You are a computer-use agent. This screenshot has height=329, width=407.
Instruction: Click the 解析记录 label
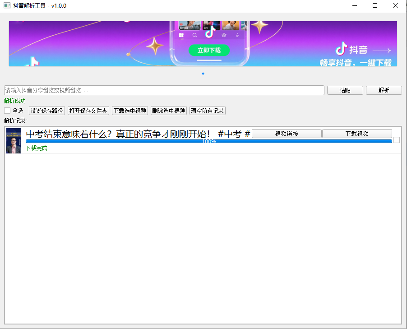[x=16, y=120]
